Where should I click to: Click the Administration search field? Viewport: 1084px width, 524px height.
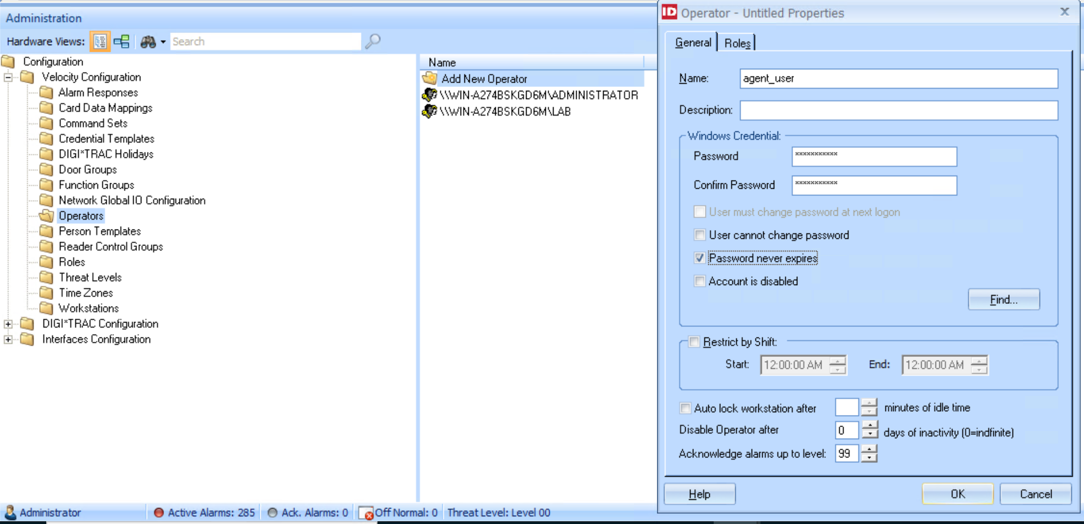coord(265,41)
